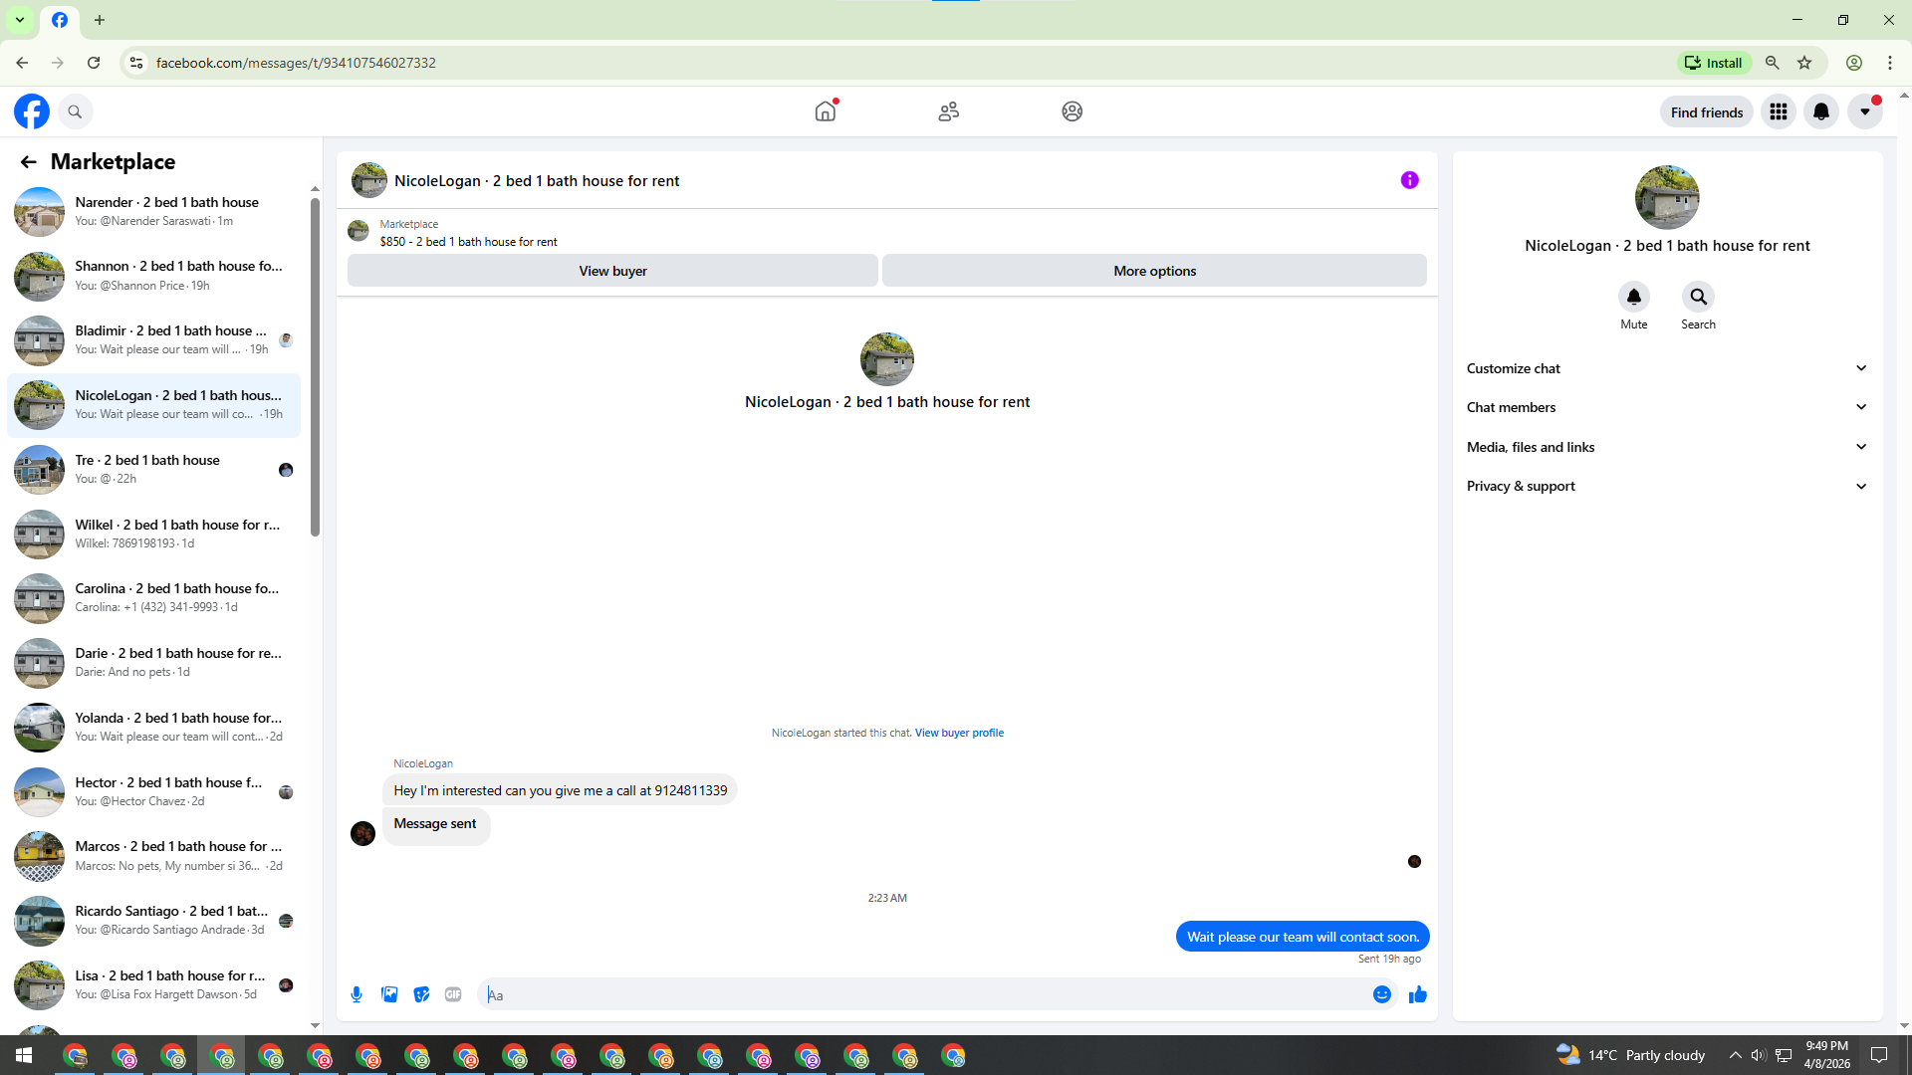Open the Facebook apps grid menu
This screenshot has height=1075, width=1912.
pos(1779,111)
